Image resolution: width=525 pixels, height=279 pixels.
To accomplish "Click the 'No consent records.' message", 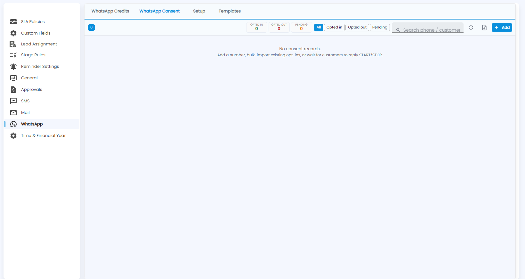I will click(x=300, y=49).
